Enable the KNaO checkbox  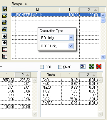point(60,67)
